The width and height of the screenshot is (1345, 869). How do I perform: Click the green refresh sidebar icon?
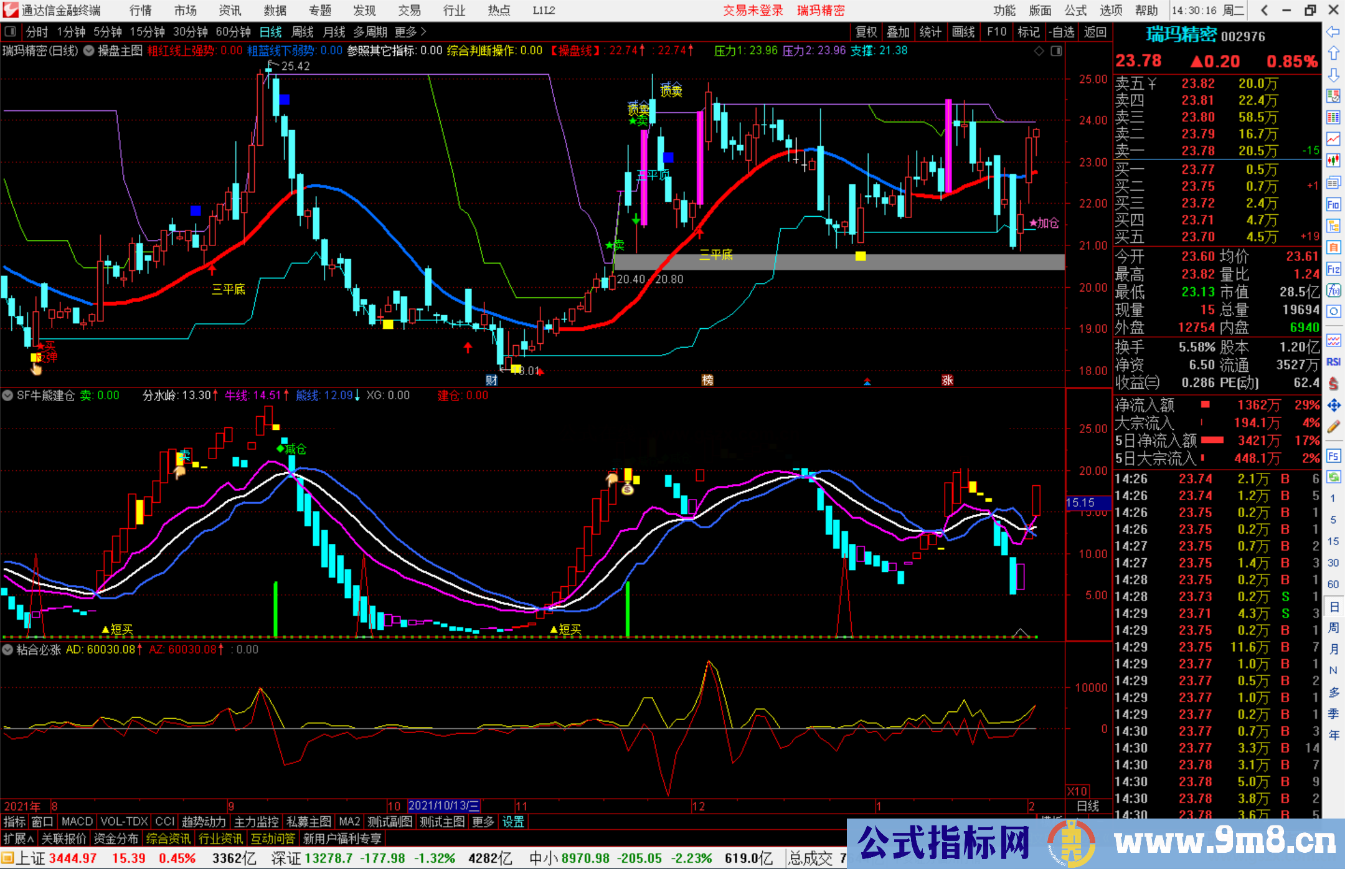1333,477
